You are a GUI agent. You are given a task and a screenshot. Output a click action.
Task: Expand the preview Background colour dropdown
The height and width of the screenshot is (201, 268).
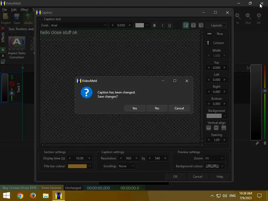(222, 166)
